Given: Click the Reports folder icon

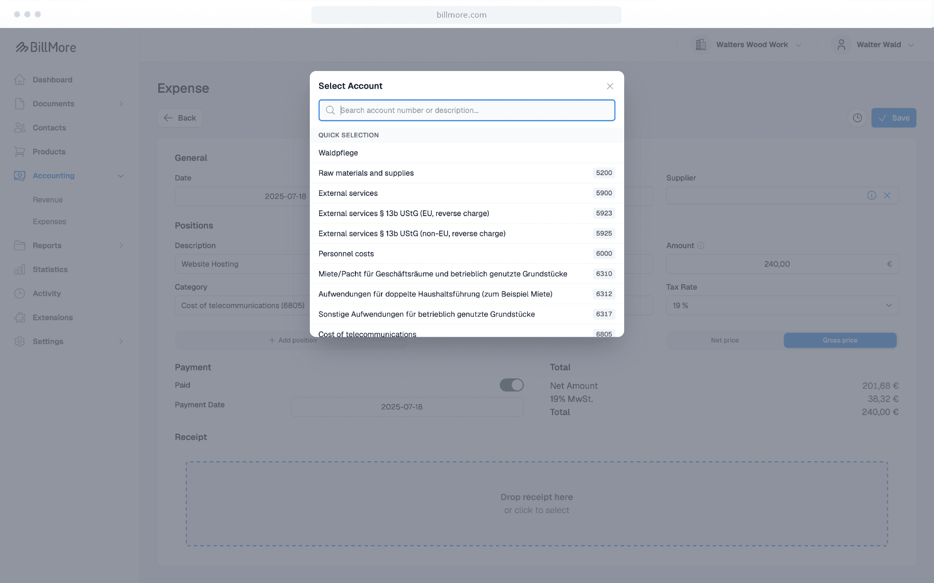Looking at the screenshot, I should [20, 246].
